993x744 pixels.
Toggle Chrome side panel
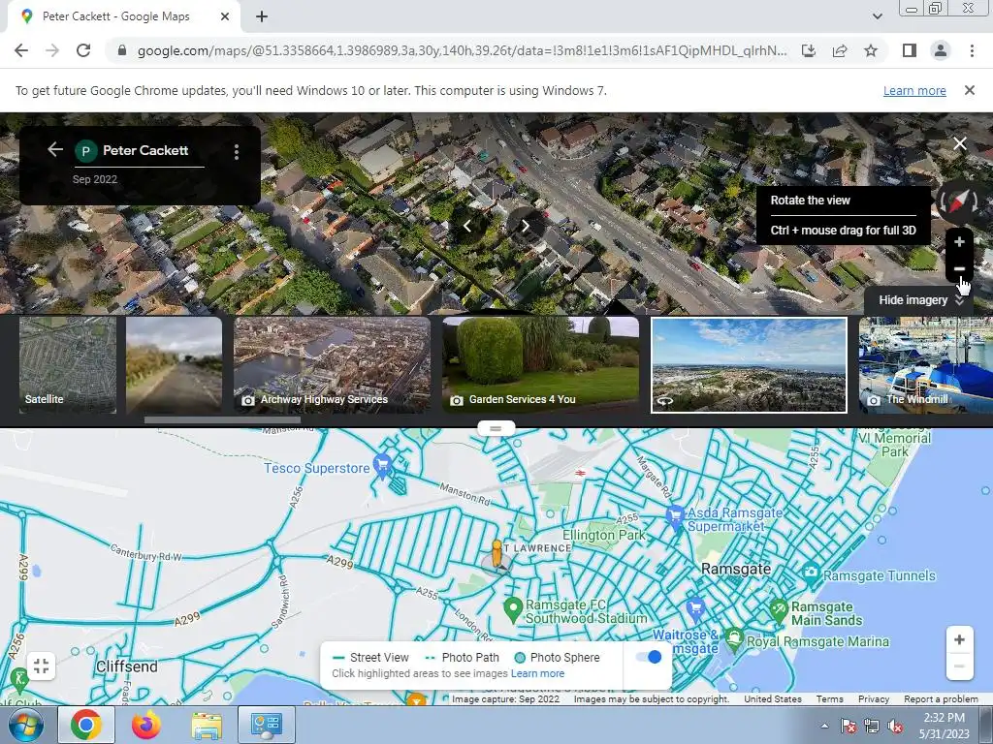(x=910, y=50)
